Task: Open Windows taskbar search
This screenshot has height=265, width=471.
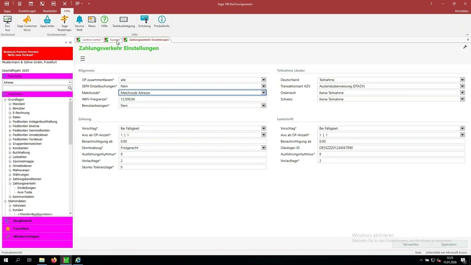Action: pyautogui.click(x=18, y=260)
